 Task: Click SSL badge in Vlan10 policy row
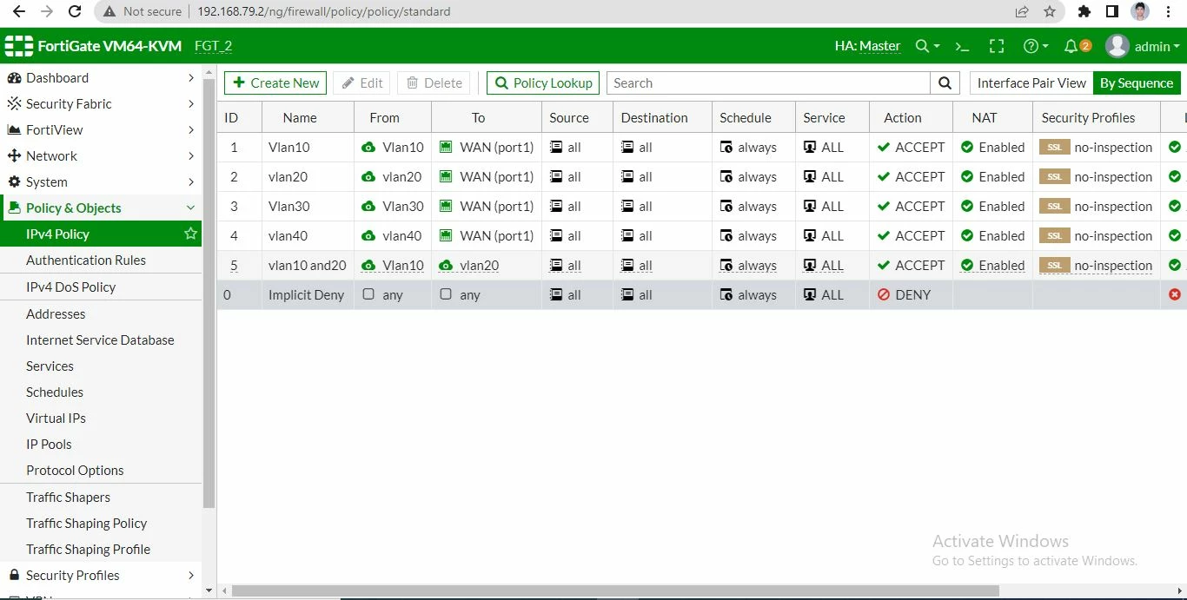1054,148
